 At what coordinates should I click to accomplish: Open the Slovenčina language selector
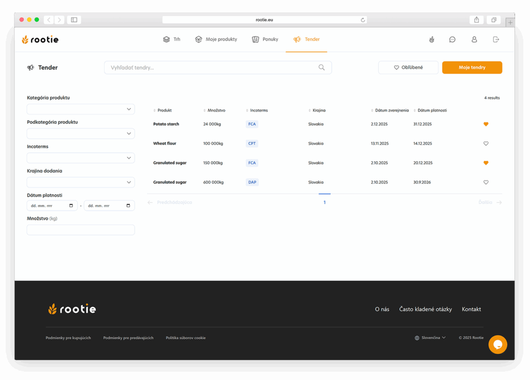(x=430, y=338)
